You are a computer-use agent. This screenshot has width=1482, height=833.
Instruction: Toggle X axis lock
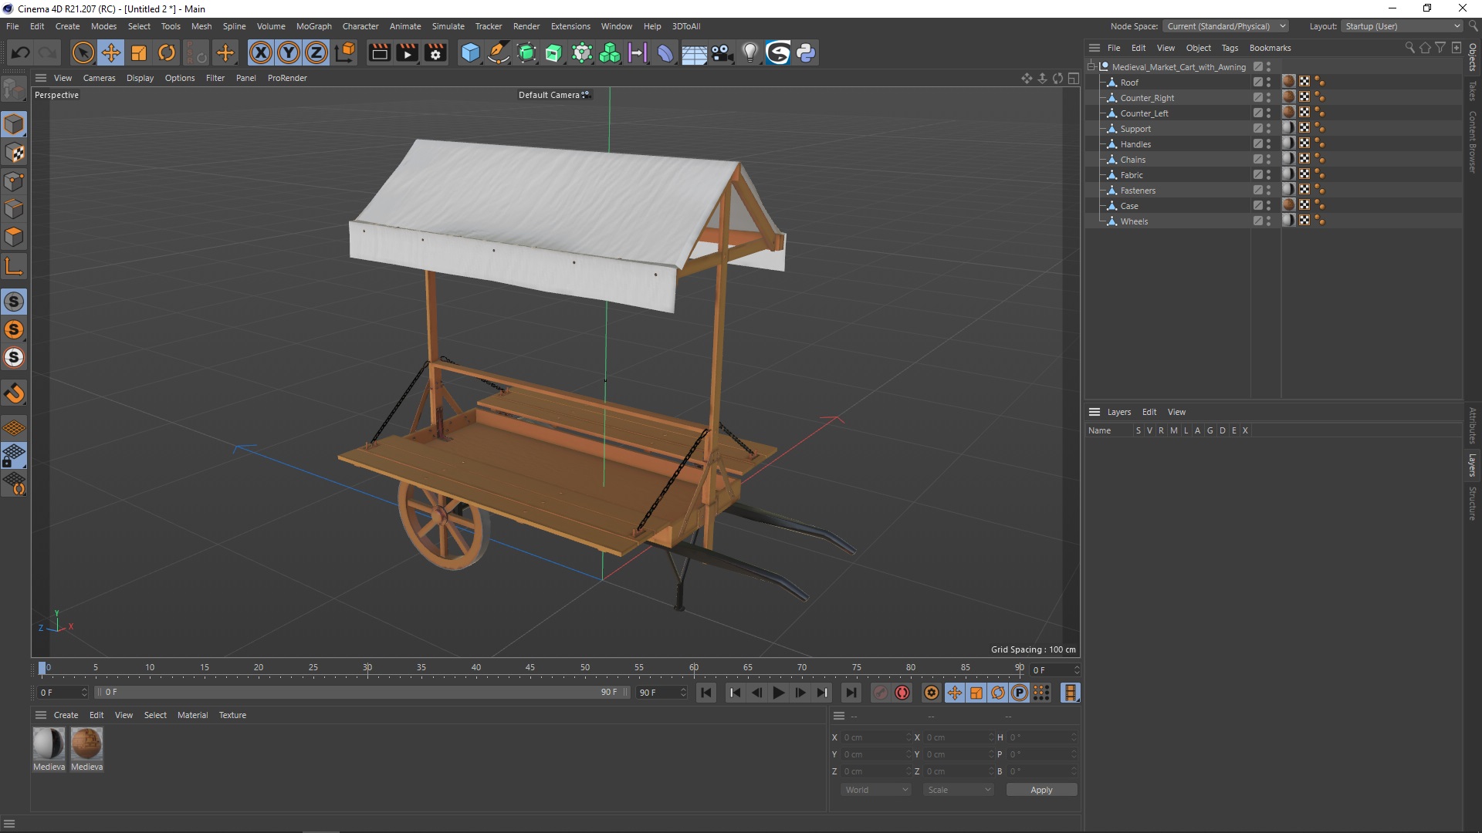pos(261,52)
